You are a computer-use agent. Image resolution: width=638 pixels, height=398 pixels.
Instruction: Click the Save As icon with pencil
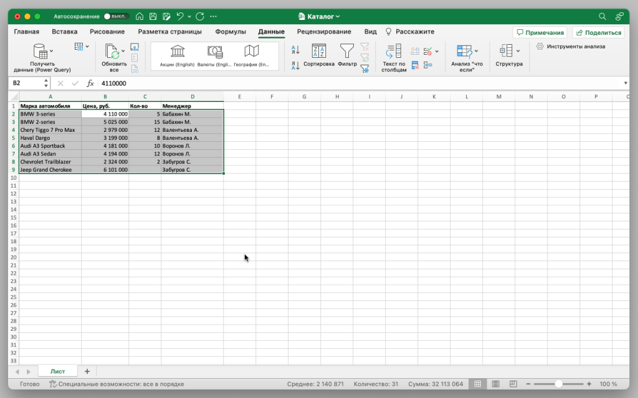[166, 17]
